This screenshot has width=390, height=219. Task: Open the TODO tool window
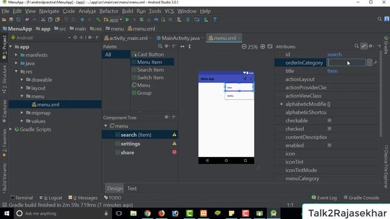[x=113, y=198]
